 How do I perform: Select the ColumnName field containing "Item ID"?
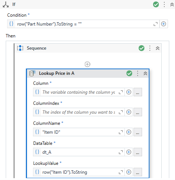[x=79, y=132]
